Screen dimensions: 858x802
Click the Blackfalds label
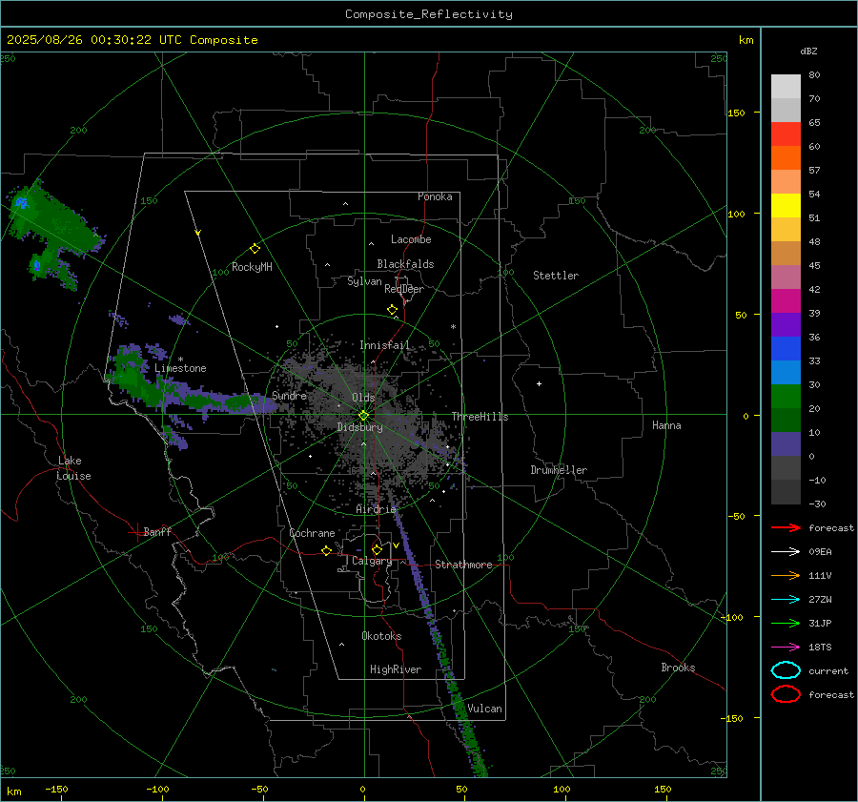405,264
